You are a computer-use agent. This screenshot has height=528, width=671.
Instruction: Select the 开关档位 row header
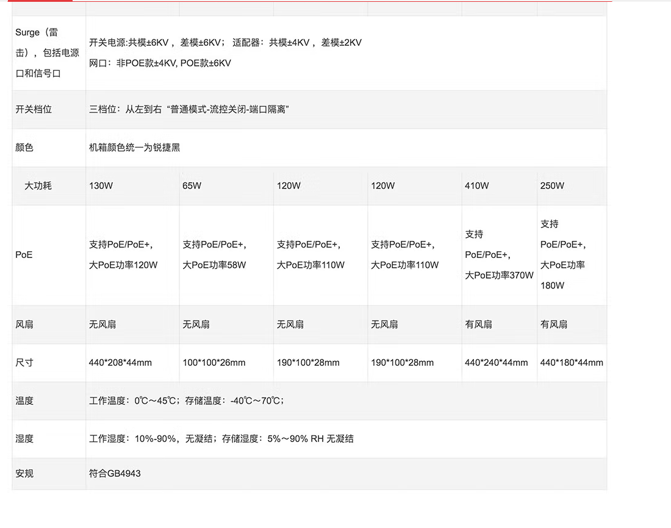click(34, 110)
